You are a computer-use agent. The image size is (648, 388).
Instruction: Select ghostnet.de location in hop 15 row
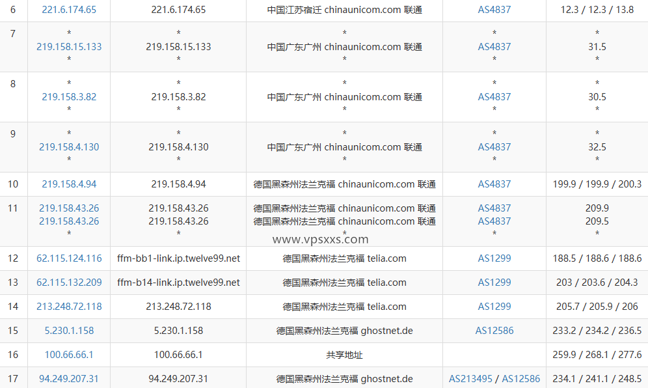click(345, 331)
